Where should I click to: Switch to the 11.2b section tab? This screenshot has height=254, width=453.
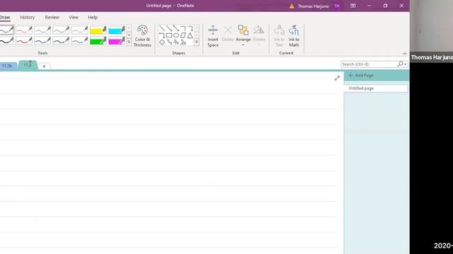[7, 66]
